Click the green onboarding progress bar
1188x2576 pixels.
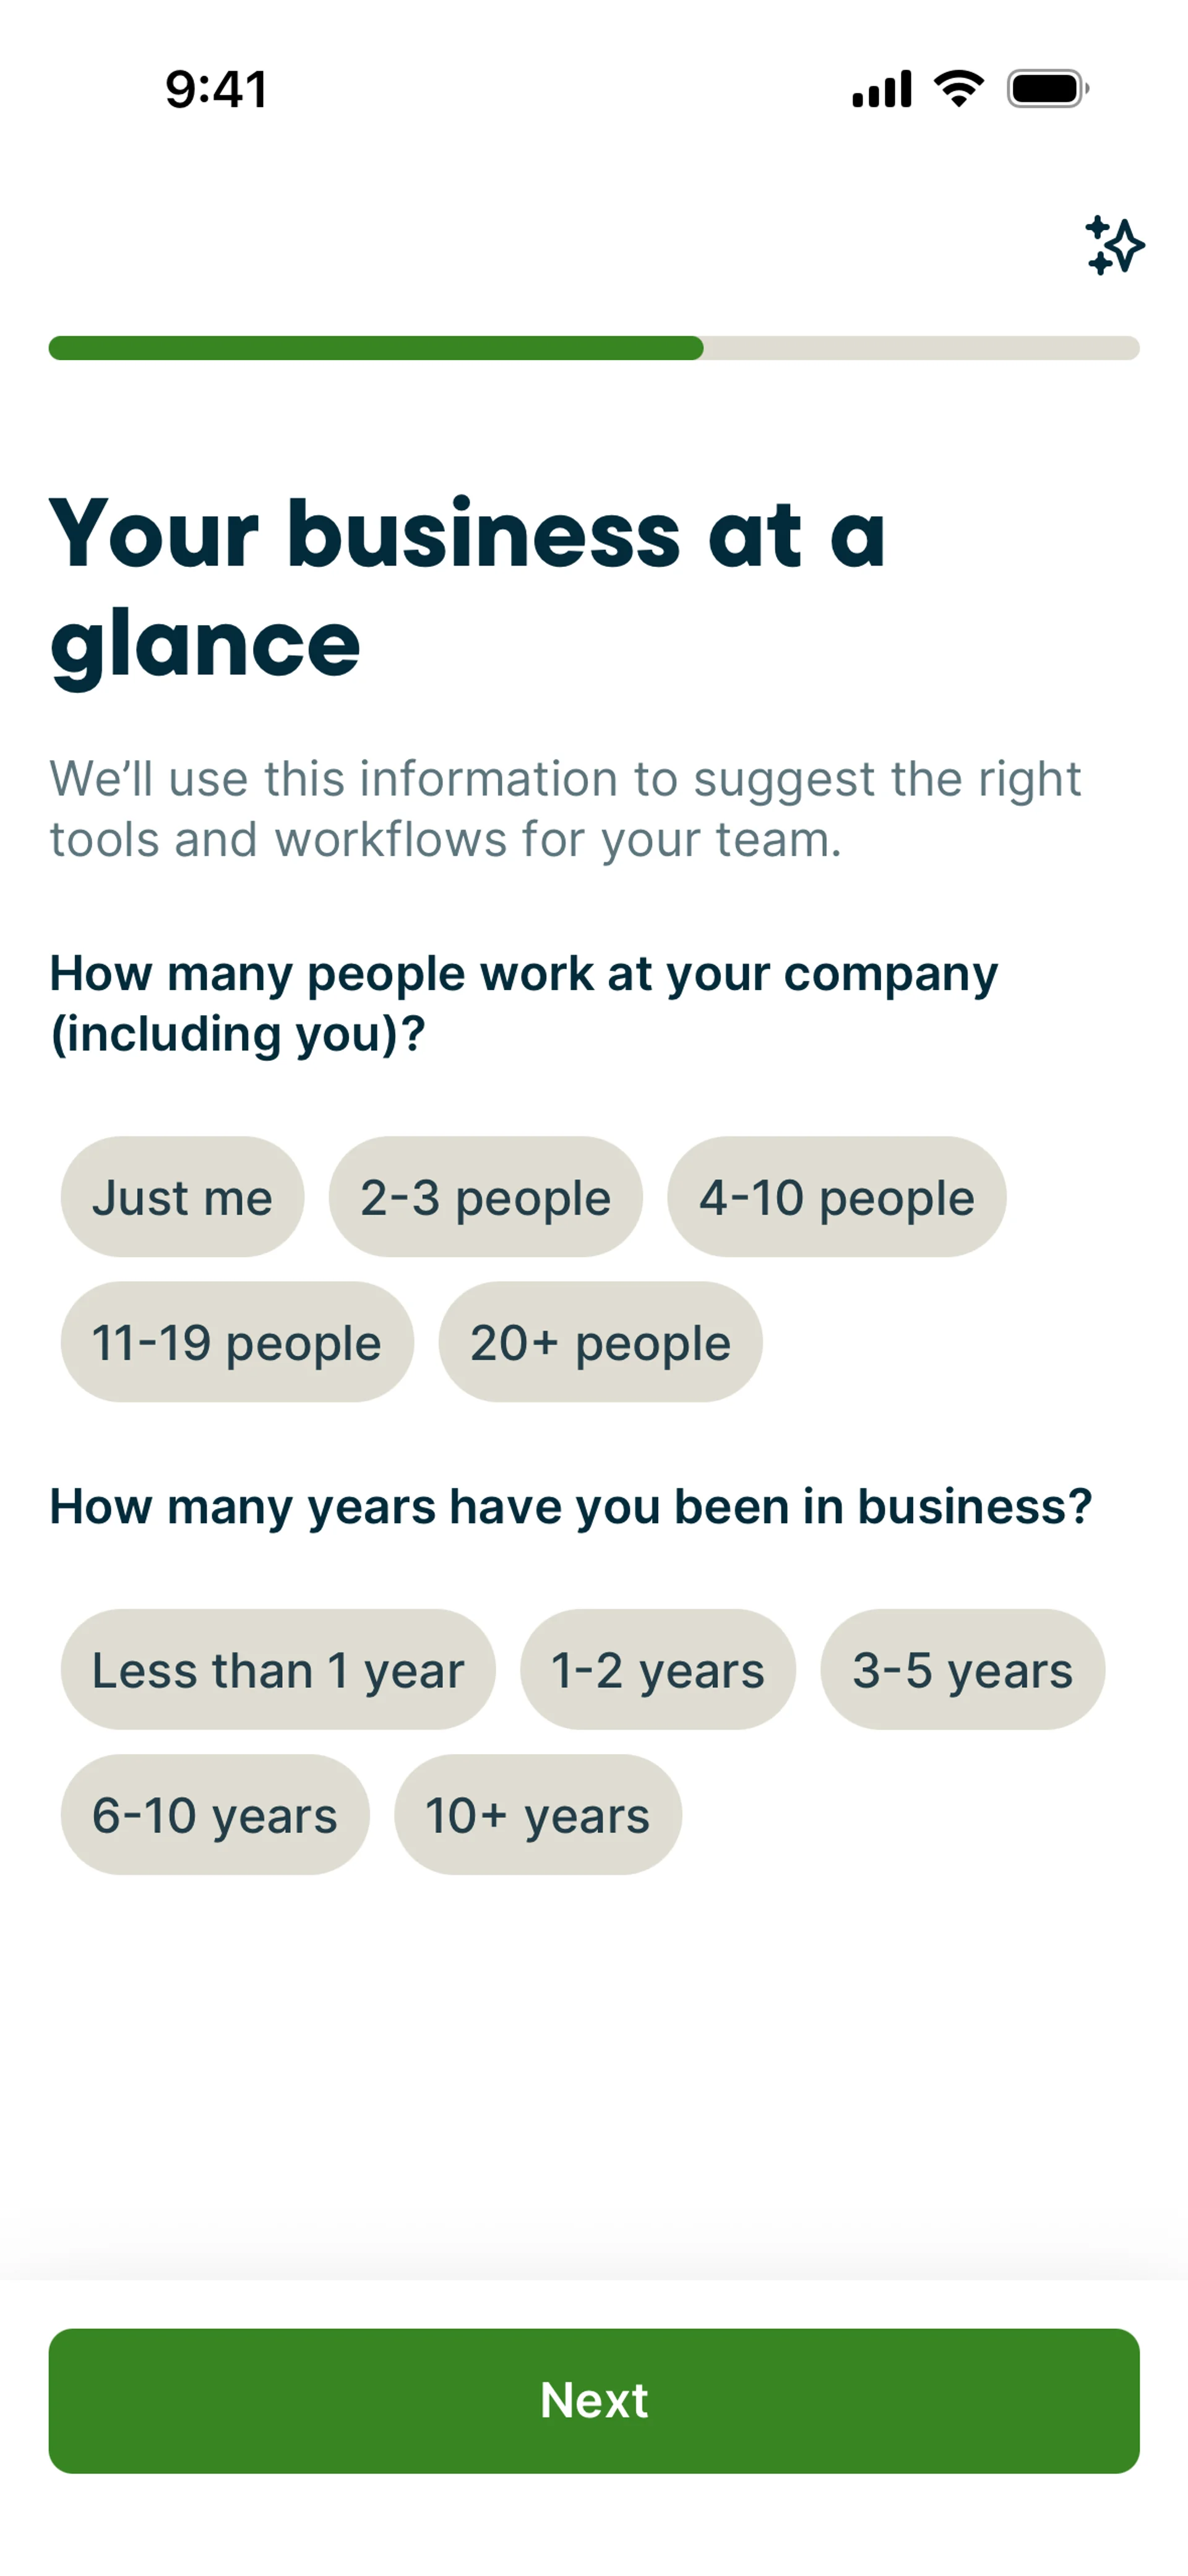(593, 348)
